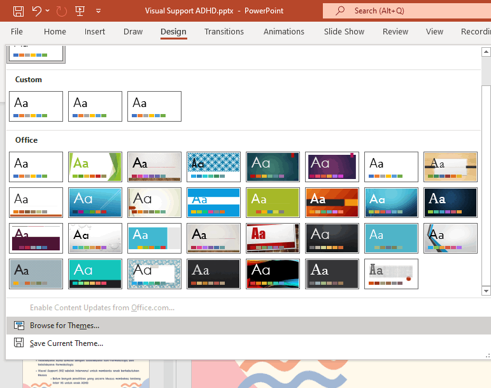Viewport: 491px width, 388px height.
Task: Apply the blue and white Banded theme
Action: pos(213,203)
